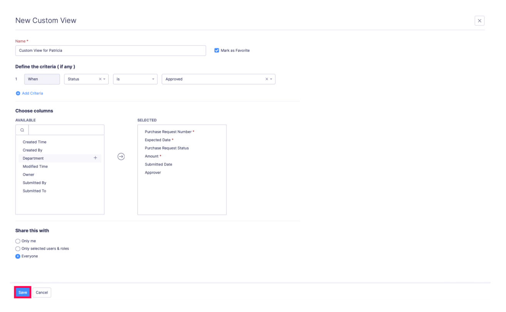The height and width of the screenshot is (312, 506).
Task: Expand the Approved value dropdown
Action: coord(270,79)
